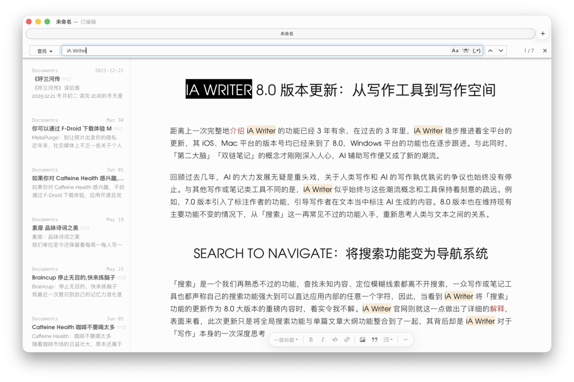Screen dimensions: 574x382
Task: Click the MetaPurge：别让照片出卖你的隐私 preview line
Action: tap(74, 138)
